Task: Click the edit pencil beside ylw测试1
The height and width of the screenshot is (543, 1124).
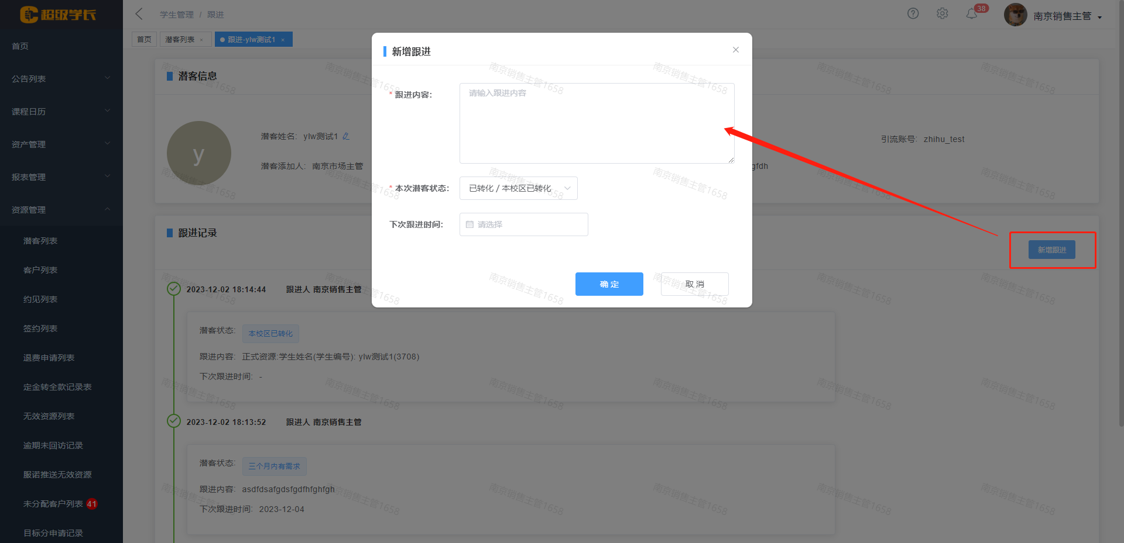Action: click(x=346, y=136)
